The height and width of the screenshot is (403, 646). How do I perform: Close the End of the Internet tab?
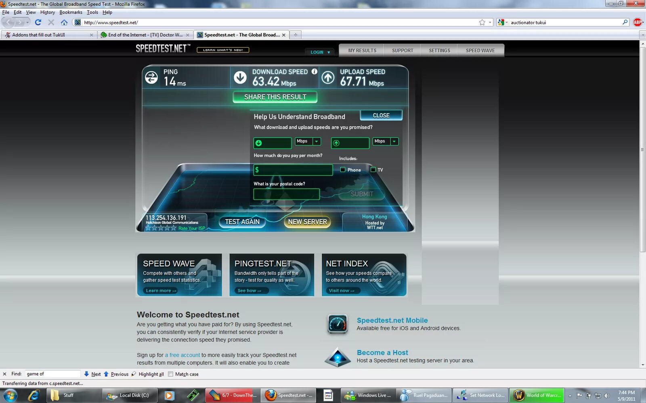coord(187,35)
